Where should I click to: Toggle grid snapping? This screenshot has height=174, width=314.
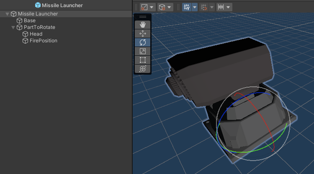[x=204, y=7]
